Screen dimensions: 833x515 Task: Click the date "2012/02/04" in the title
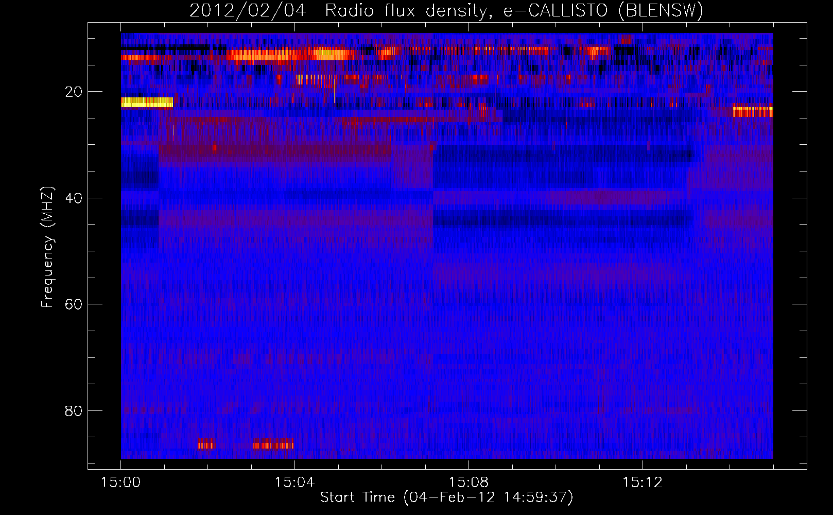tap(248, 11)
